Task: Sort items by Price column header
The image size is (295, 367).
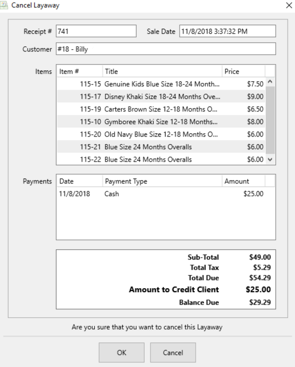Action: point(244,71)
